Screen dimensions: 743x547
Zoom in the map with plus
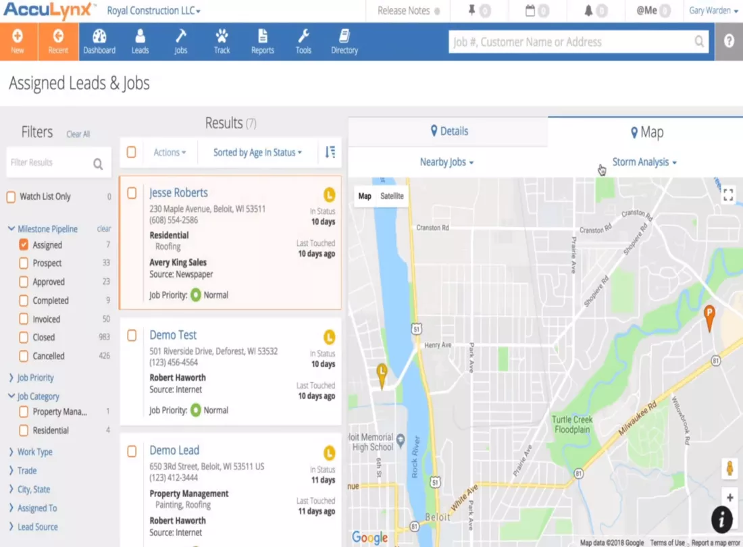(x=729, y=498)
